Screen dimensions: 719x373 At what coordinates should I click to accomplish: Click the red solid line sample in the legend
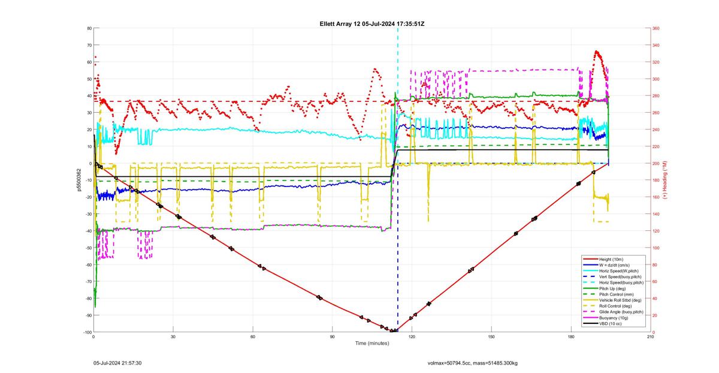pos(590,259)
